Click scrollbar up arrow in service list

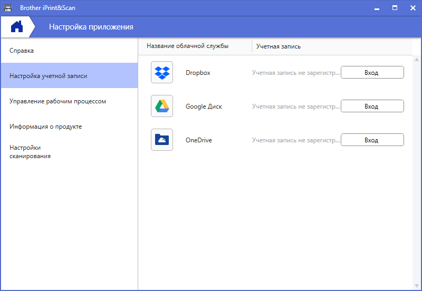pyautogui.click(x=417, y=59)
